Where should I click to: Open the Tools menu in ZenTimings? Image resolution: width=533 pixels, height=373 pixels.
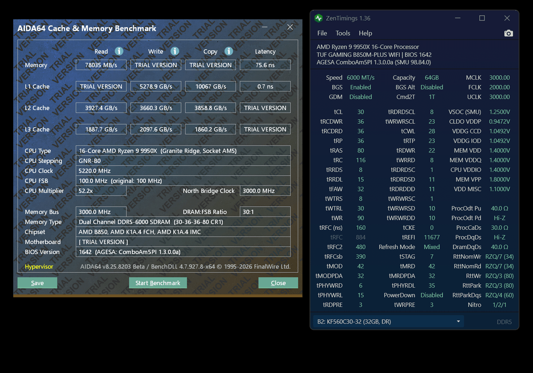point(343,33)
